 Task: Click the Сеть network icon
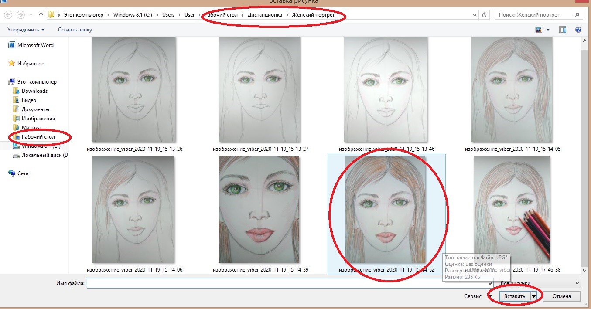pos(12,173)
